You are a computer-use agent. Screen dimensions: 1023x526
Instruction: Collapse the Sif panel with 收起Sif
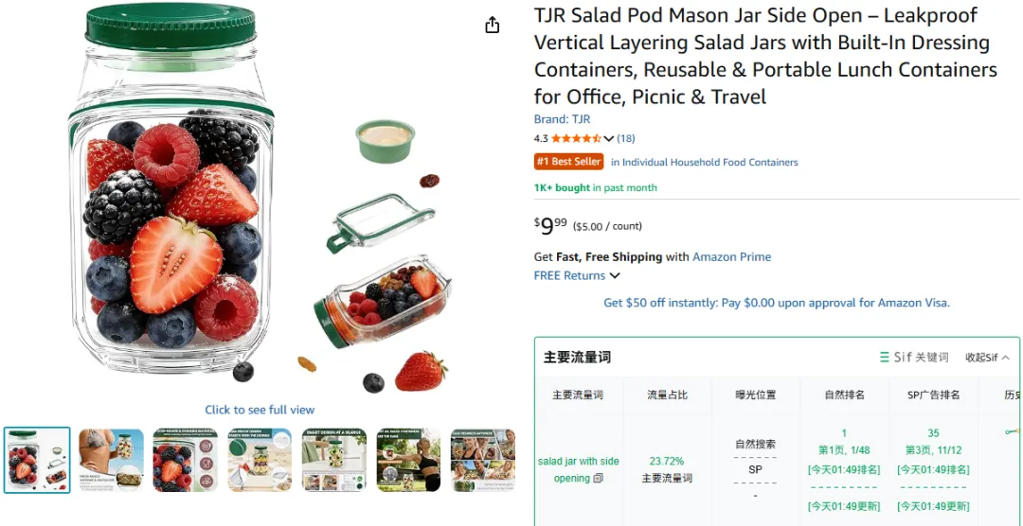(x=987, y=358)
